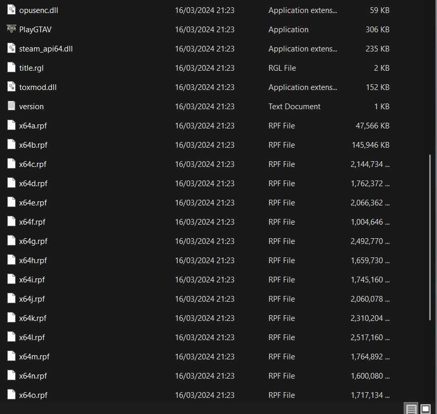437x414 pixels.
Task: Select the x64b.rpf file name
Action: tap(33, 145)
